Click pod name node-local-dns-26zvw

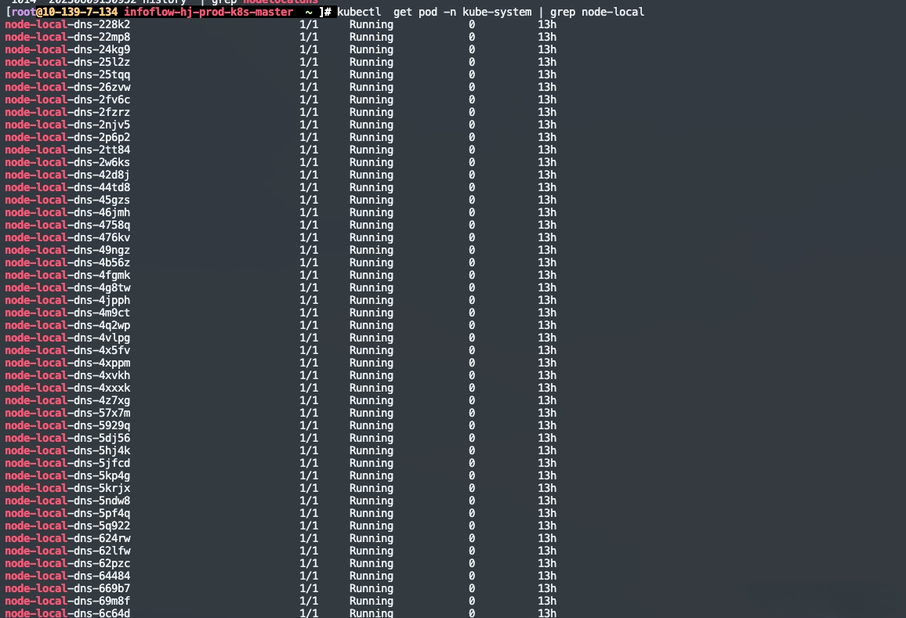click(67, 87)
